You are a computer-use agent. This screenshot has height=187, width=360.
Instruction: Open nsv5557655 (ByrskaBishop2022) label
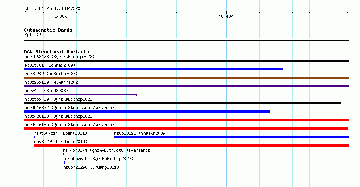pyautogui.click(x=98, y=159)
